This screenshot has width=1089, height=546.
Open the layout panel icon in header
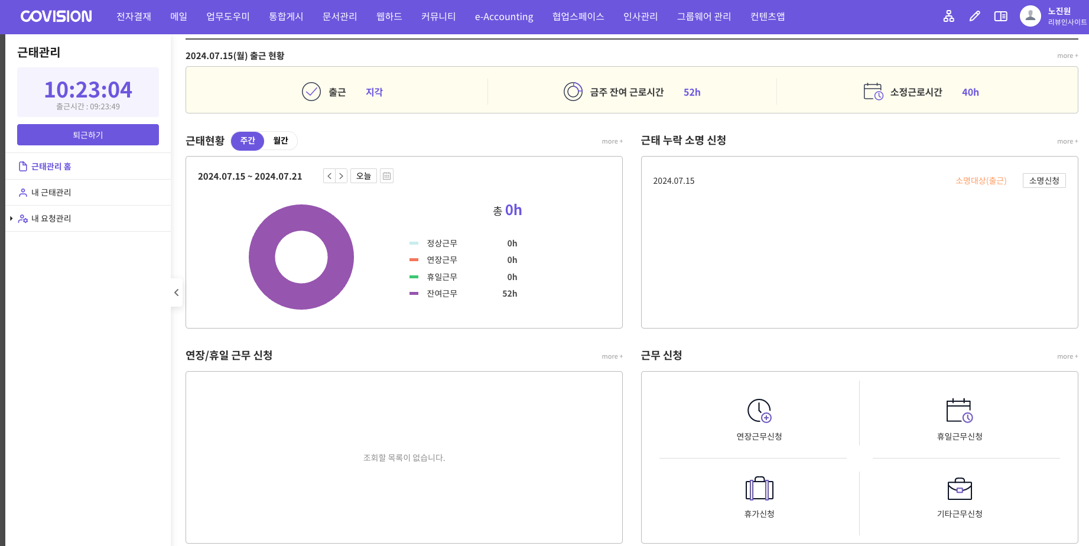[x=1000, y=17]
